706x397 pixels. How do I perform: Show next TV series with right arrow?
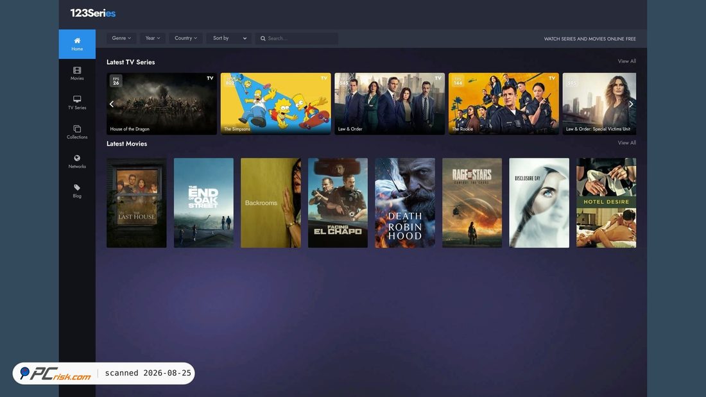coord(631,104)
